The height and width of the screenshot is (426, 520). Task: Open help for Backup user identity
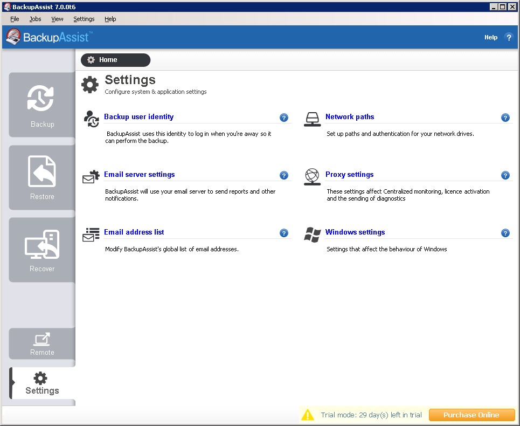coord(284,118)
